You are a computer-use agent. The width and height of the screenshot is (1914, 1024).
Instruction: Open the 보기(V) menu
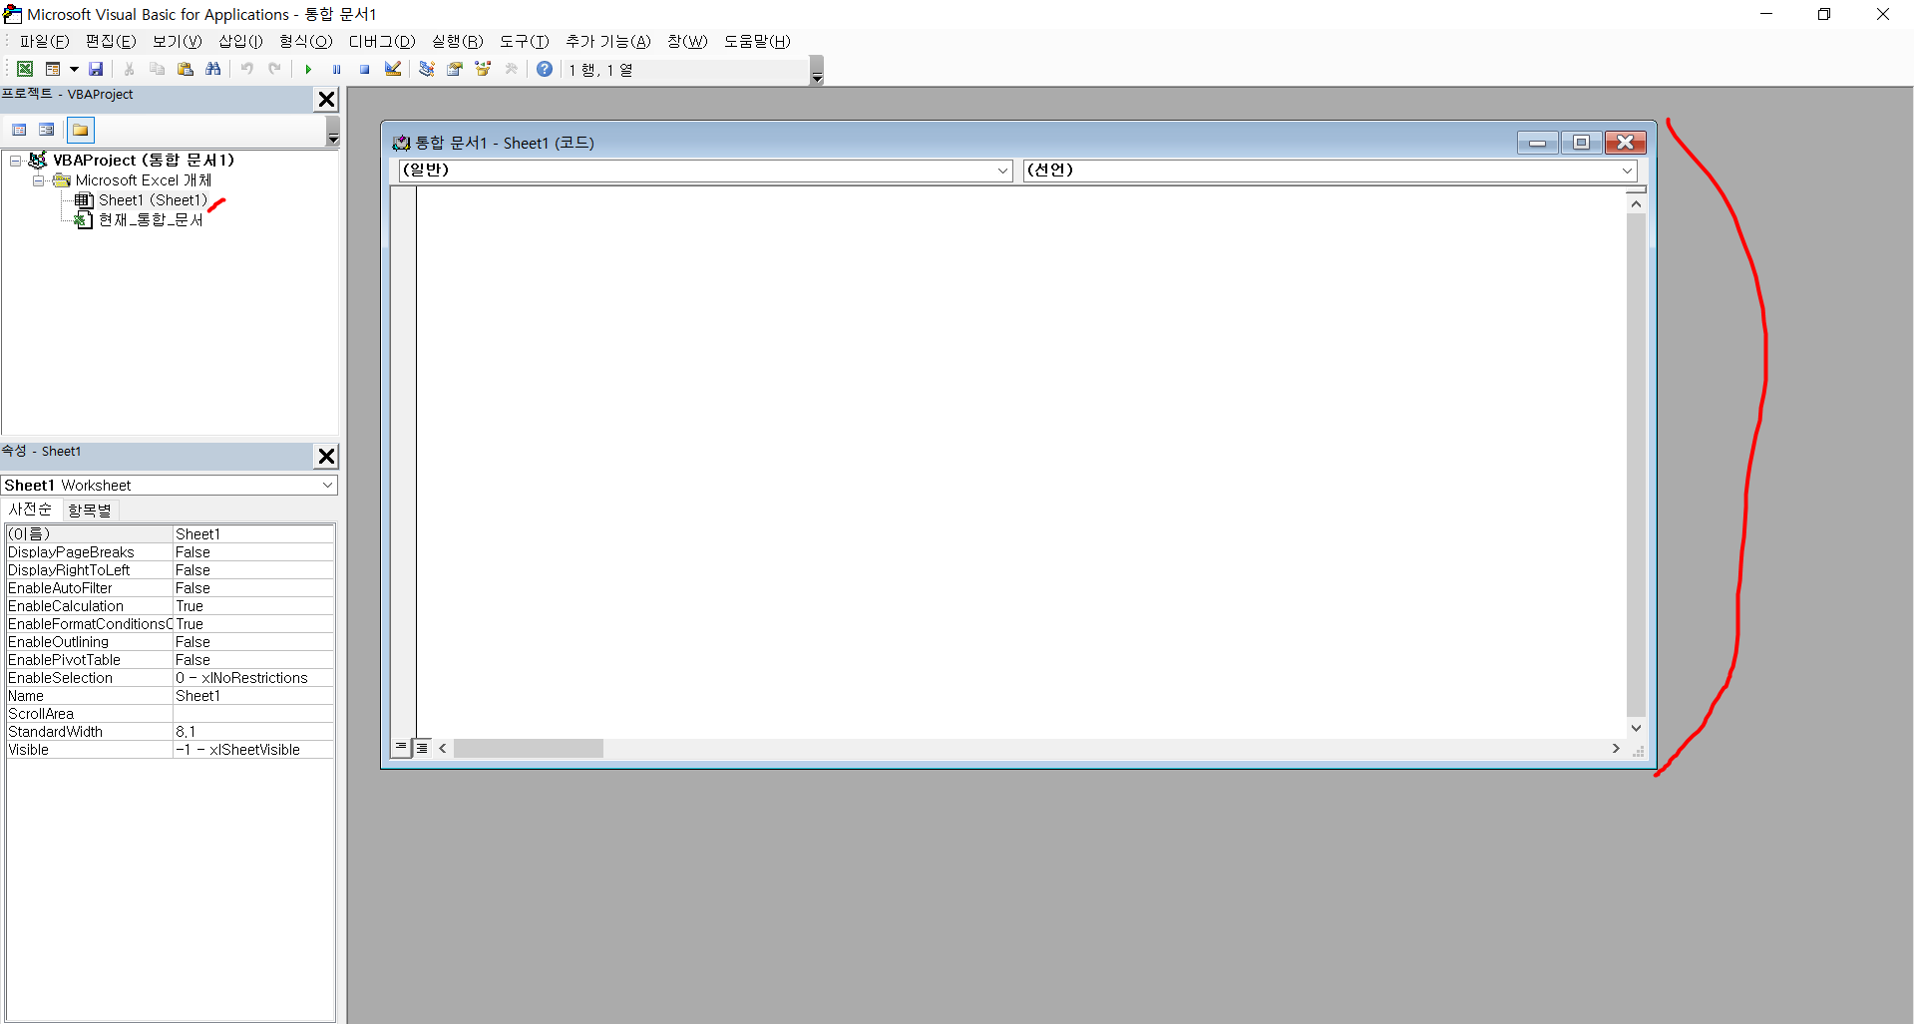pyautogui.click(x=178, y=41)
